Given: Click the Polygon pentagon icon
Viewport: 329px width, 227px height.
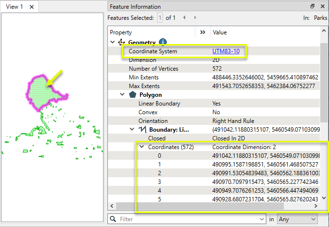Looking at the screenshot, I should click(132, 95).
